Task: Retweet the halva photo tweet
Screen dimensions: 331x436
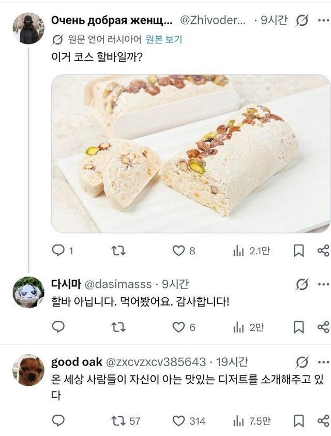Action: point(118,251)
